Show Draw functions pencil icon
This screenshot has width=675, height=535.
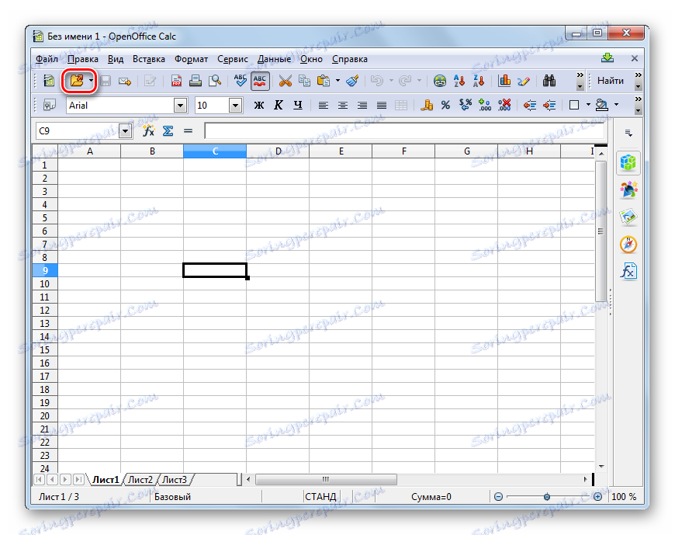[x=524, y=81]
